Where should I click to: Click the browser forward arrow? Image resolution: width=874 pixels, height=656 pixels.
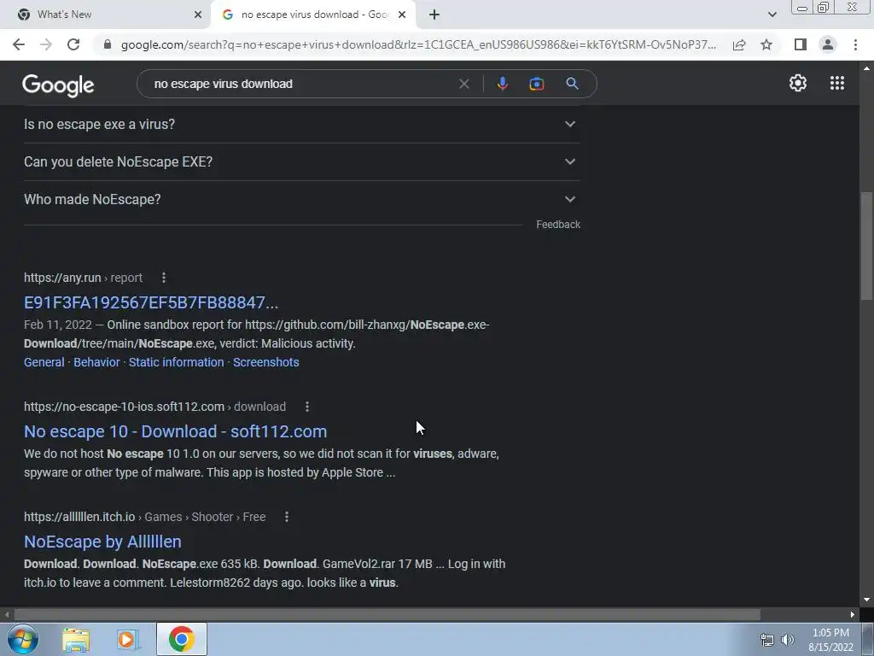(x=46, y=44)
